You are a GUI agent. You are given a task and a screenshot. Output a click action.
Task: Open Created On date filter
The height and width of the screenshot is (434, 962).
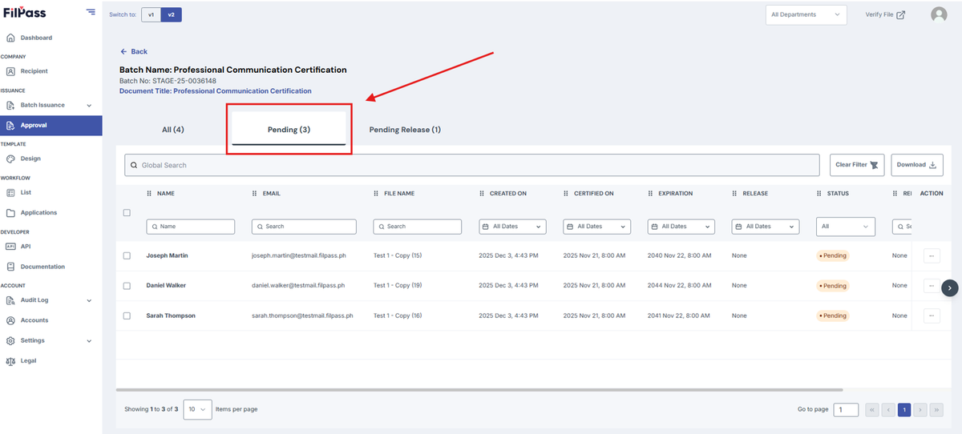click(x=512, y=227)
